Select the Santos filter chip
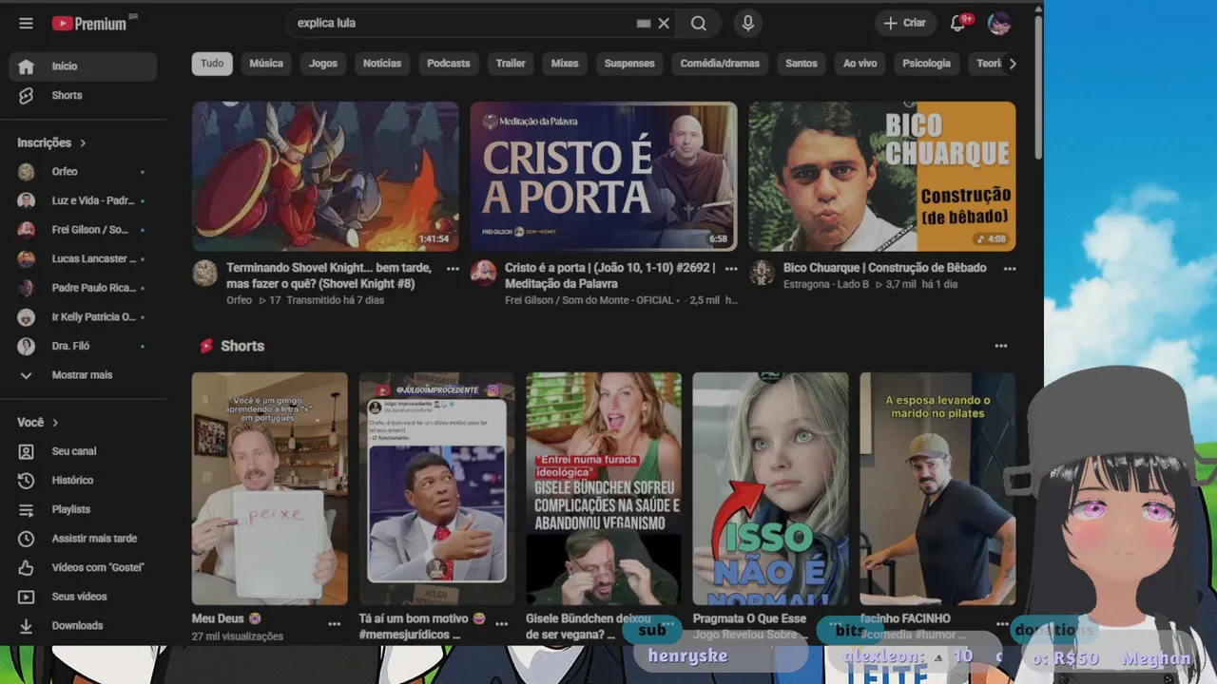The width and height of the screenshot is (1217, 684). tap(802, 64)
